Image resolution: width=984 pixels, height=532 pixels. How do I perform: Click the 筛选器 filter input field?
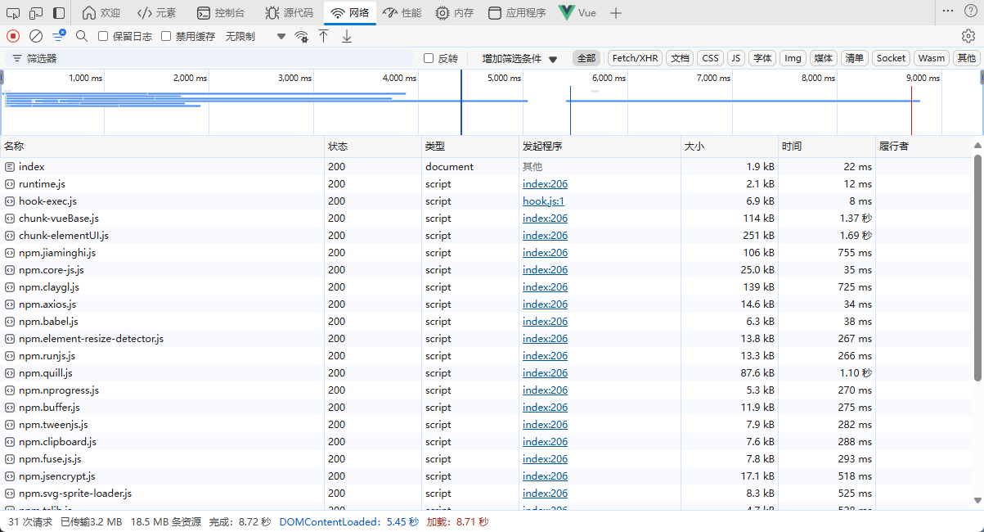[x=209, y=59]
